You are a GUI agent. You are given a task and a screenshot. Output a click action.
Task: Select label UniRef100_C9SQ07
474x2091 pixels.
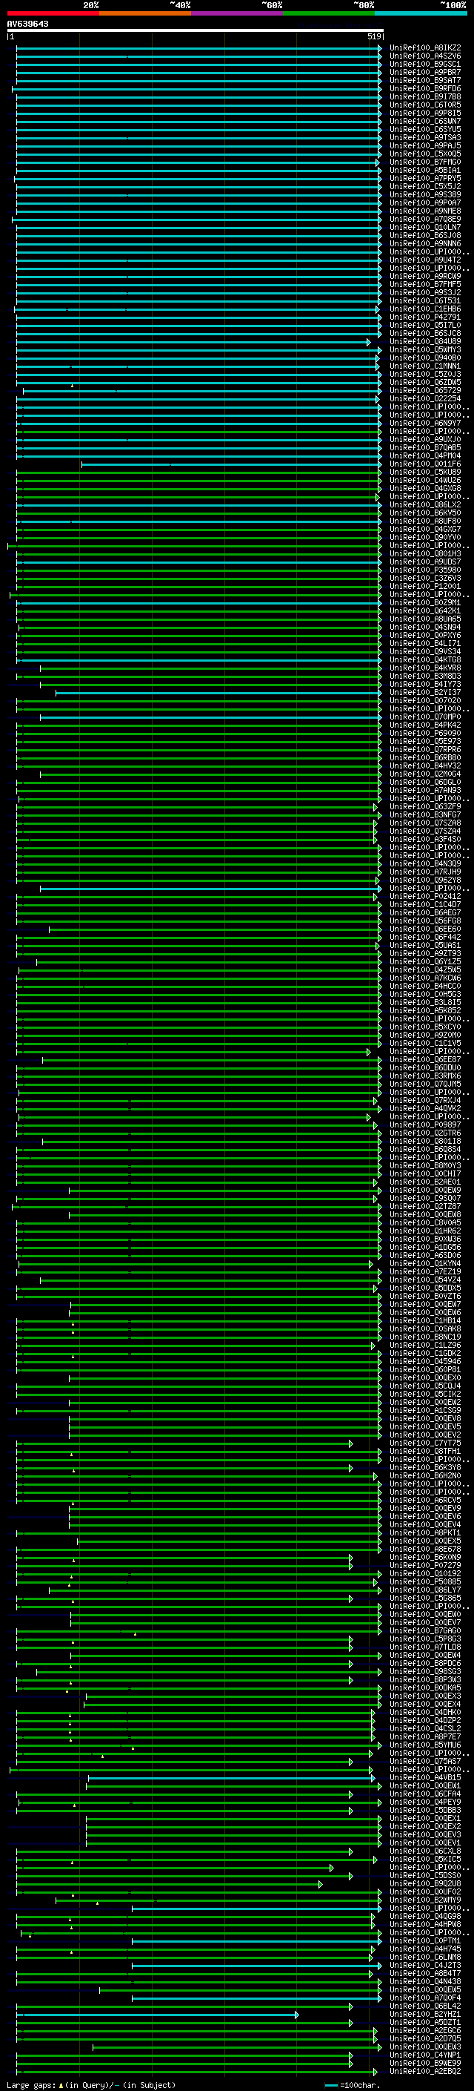point(425,1198)
